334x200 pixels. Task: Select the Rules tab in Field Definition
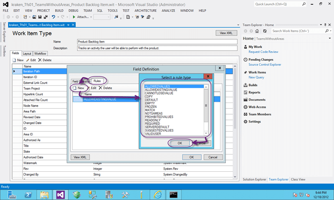(x=97, y=81)
